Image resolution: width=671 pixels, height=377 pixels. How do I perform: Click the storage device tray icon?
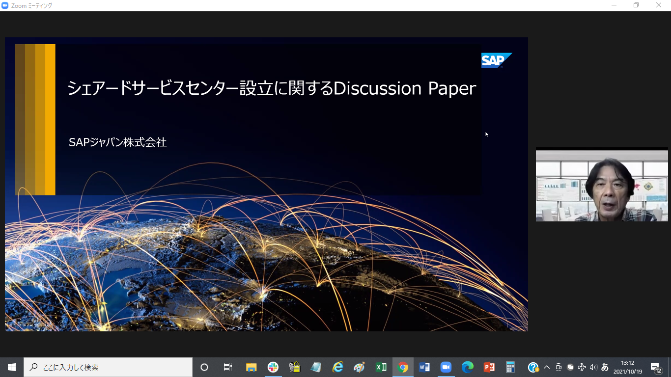click(570, 367)
